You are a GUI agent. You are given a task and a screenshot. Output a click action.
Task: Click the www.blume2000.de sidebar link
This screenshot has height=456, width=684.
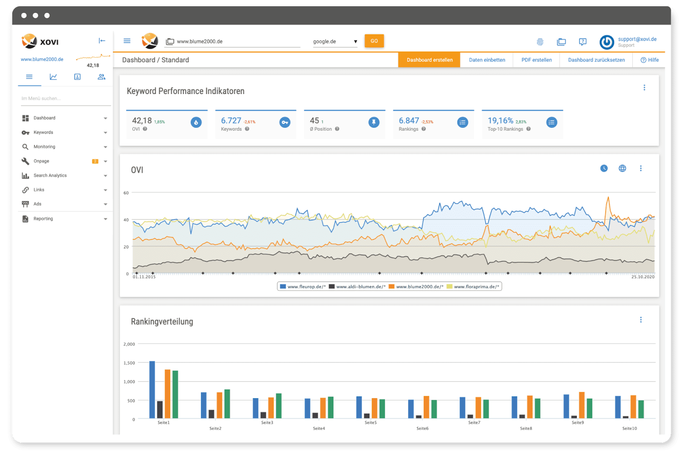click(42, 59)
